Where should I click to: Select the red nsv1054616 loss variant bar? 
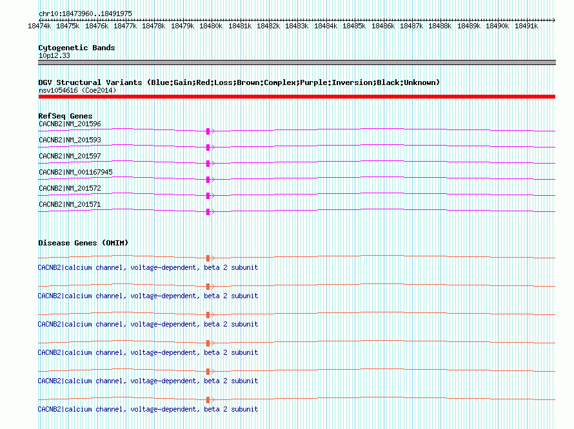(297, 97)
